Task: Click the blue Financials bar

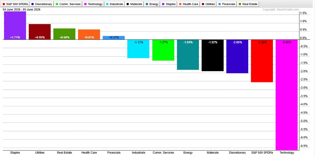Action: tap(114, 38)
